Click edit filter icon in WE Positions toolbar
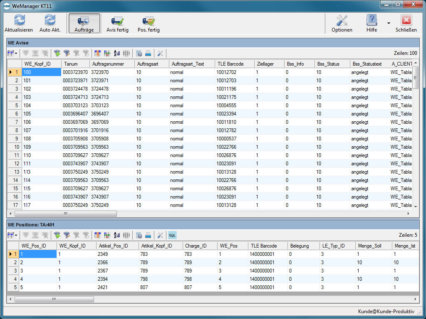Viewport: 426px width, 319px height. [67, 235]
